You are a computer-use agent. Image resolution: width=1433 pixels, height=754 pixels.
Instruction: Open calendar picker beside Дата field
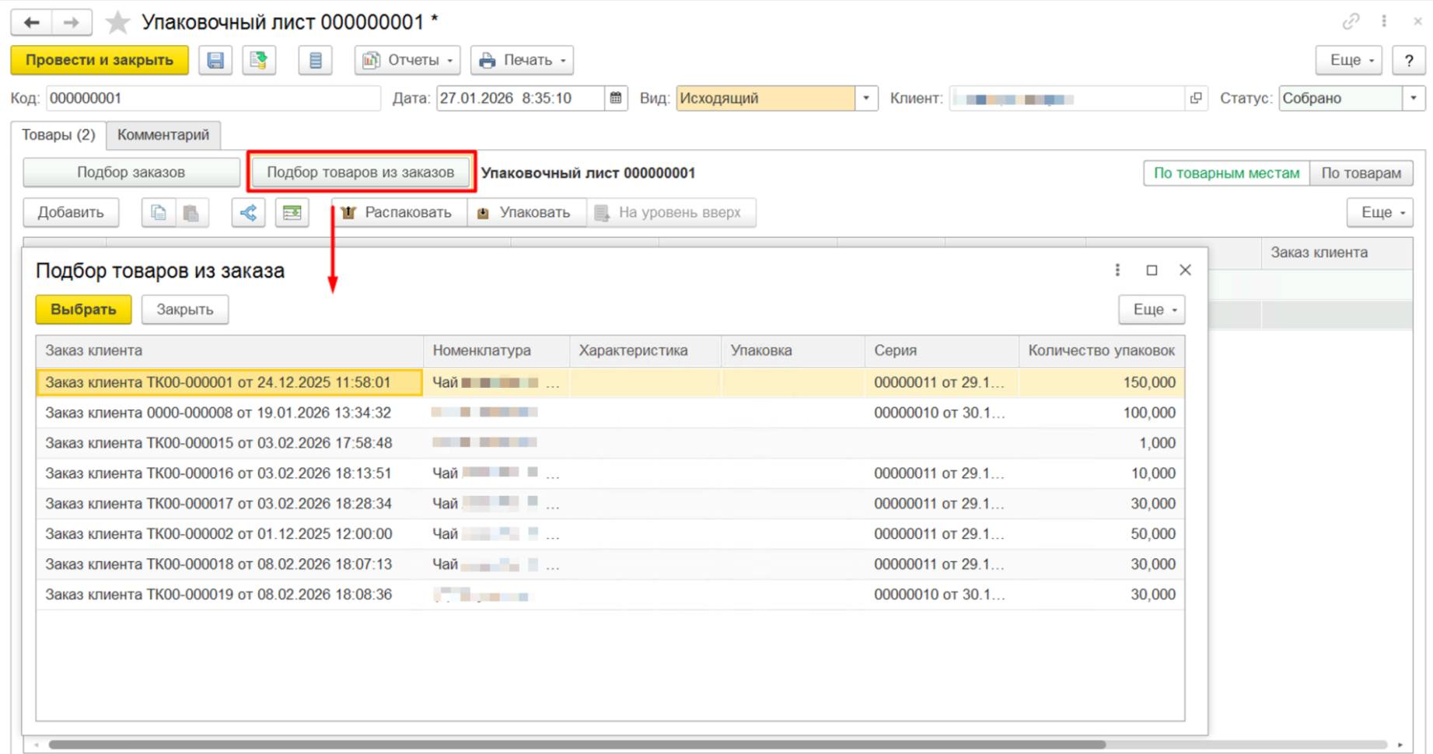point(616,98)
